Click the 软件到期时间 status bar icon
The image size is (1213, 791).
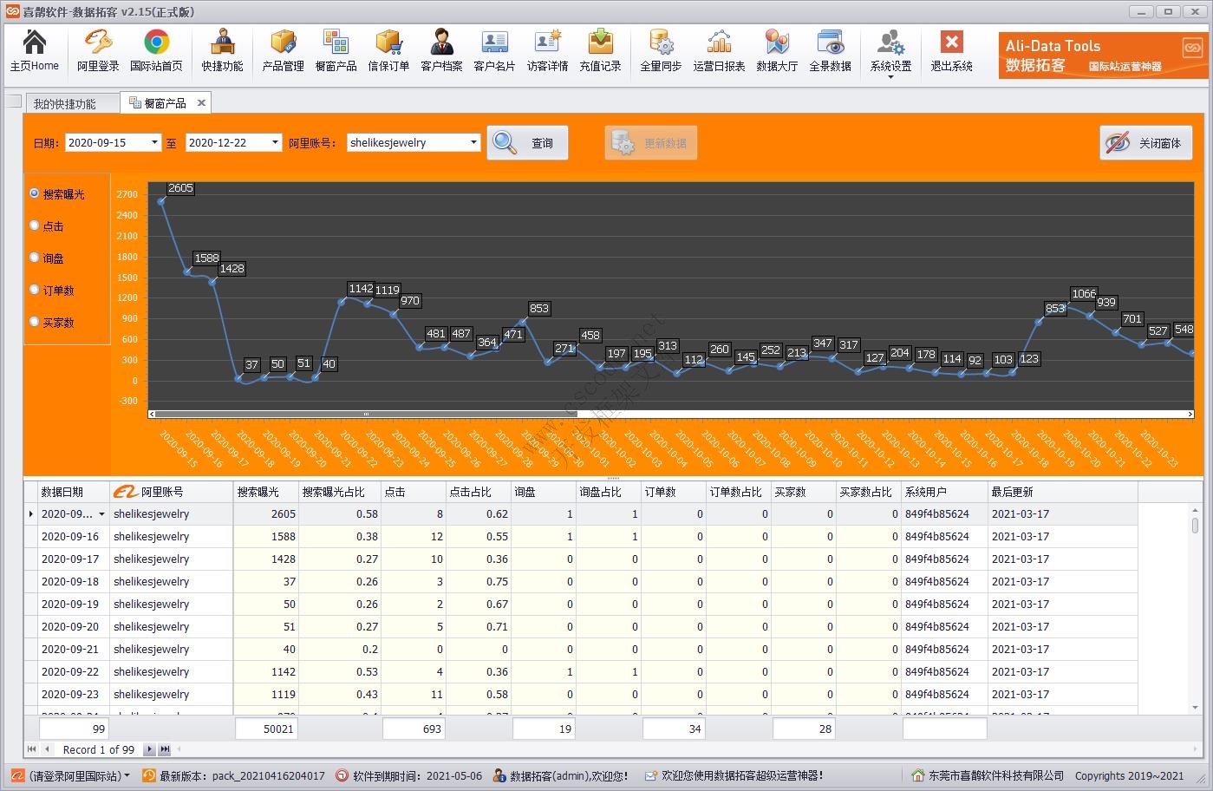tap(342, 775)
